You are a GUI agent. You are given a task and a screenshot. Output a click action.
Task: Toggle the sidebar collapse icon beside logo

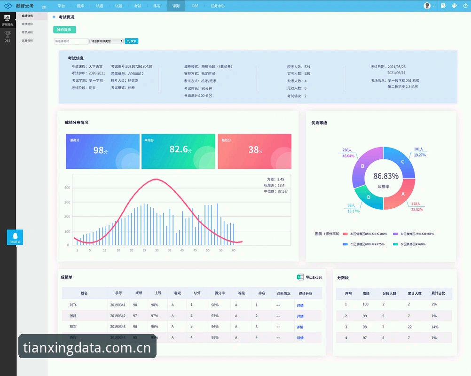tap(44, 7)
